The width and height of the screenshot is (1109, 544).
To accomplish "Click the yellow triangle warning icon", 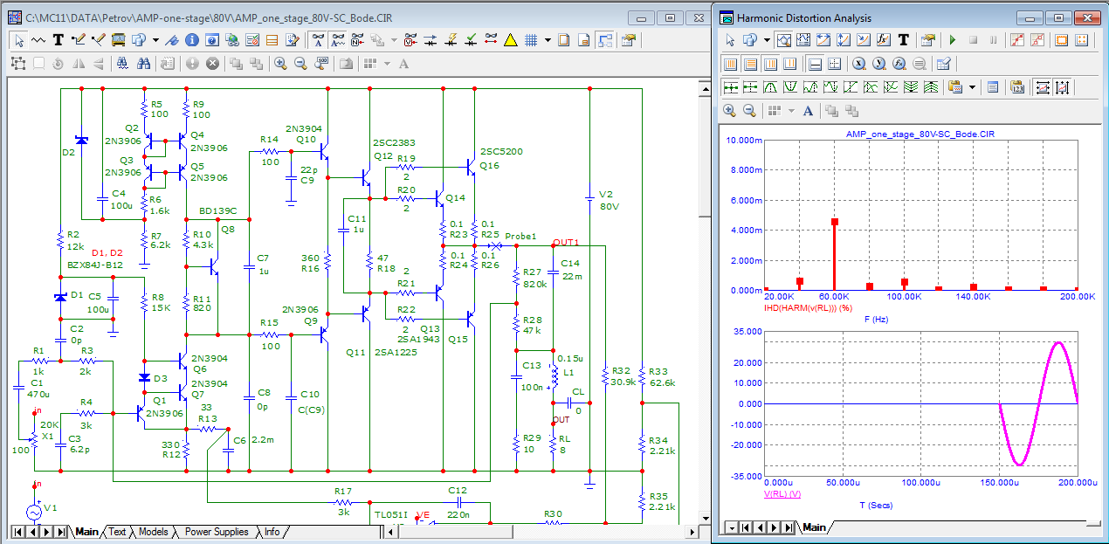I will (x=511, y=40).
